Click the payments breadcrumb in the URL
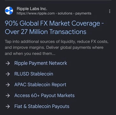Image resolution: width=116 pixels, height=115 pixels. (x=83, y=13)
